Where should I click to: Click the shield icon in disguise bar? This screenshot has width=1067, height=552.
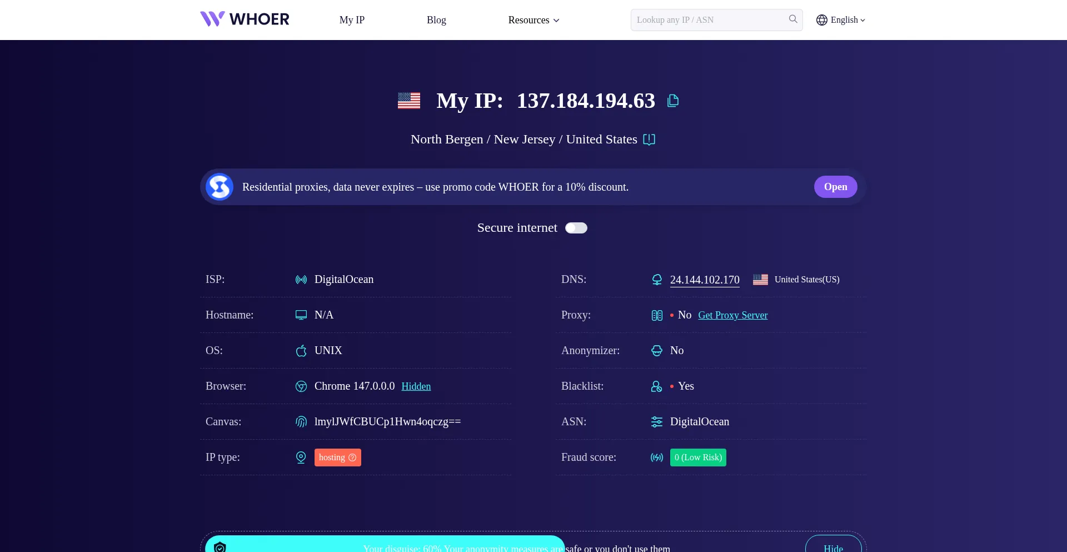220,547
